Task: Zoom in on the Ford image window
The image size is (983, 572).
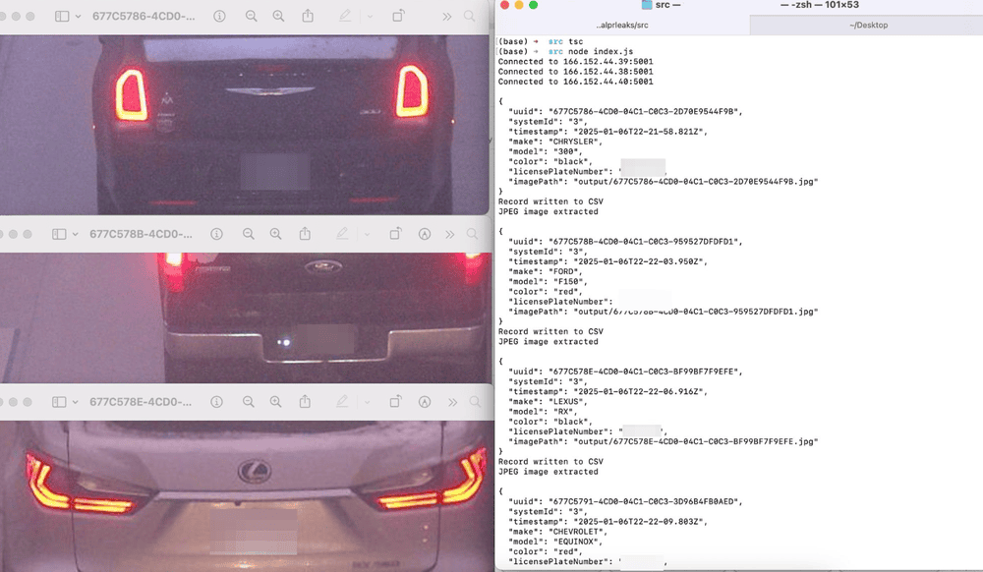Action: click(x=276, y=234)
